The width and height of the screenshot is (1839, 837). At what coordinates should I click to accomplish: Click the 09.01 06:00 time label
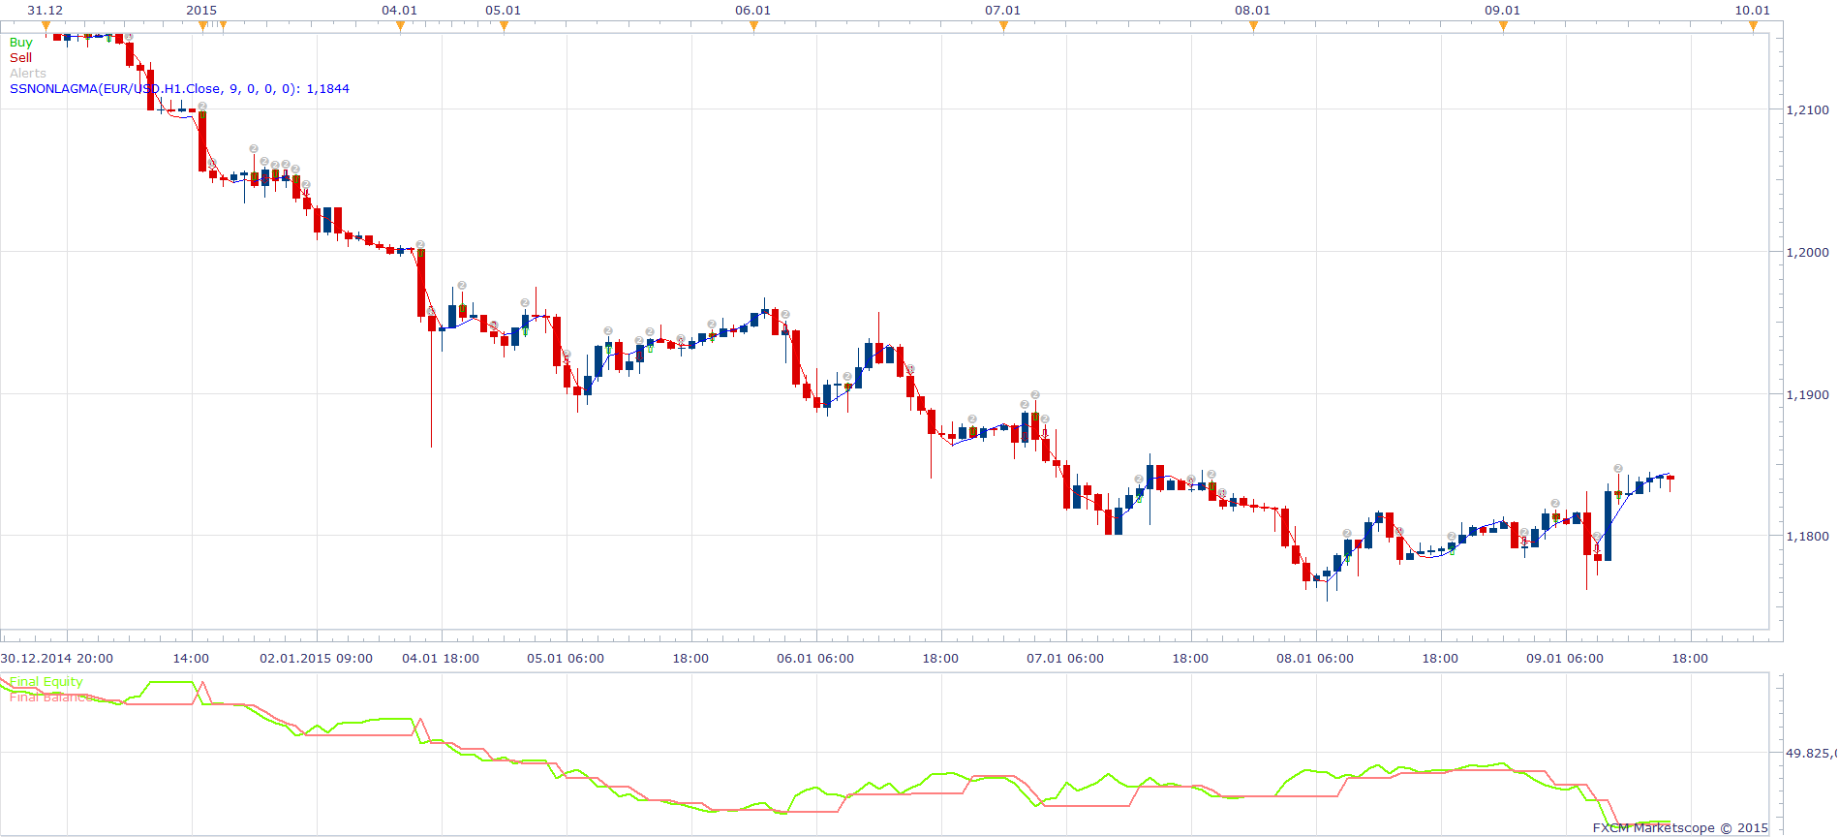pos(1565,659)
